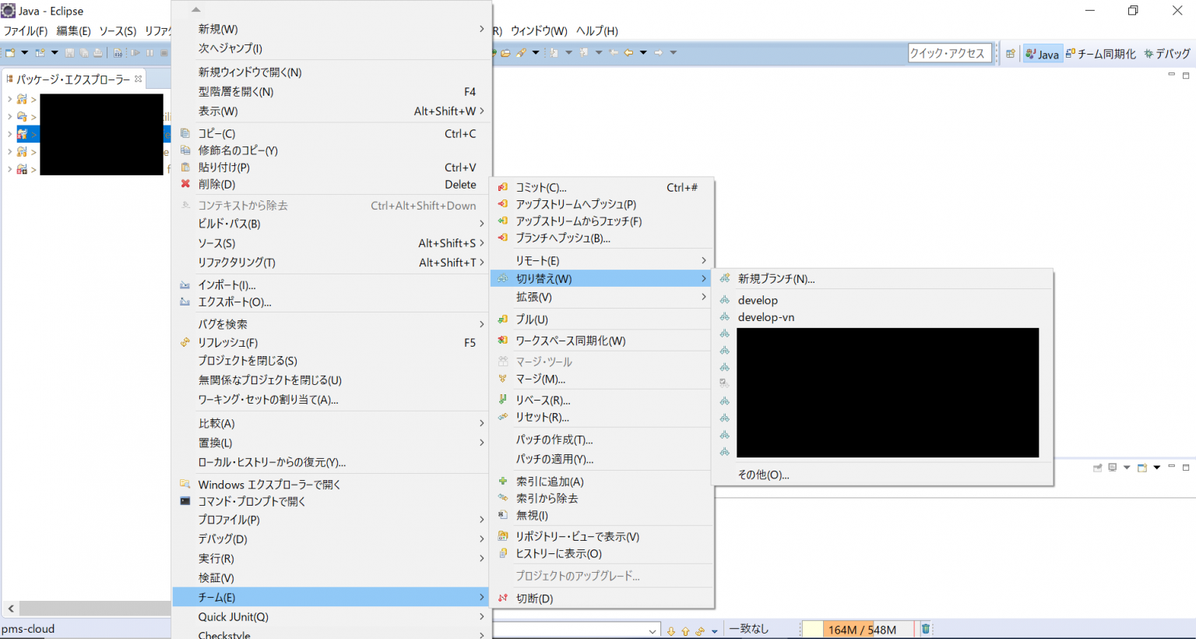Open the デバッグ perspective
Screen dimensions: 1196x639
[1167, 54]
